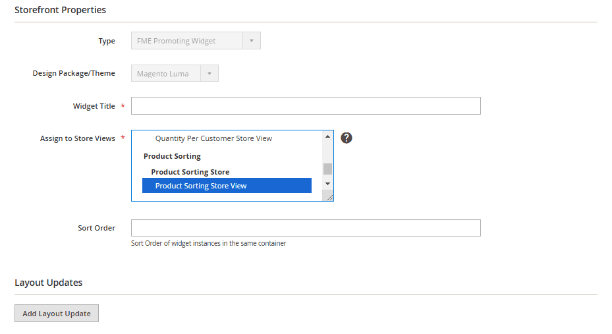Viewport: 612px width, 334px height.
Task: Click the question mark help icon
Action: pyautogui.click(x=347, y=138)
